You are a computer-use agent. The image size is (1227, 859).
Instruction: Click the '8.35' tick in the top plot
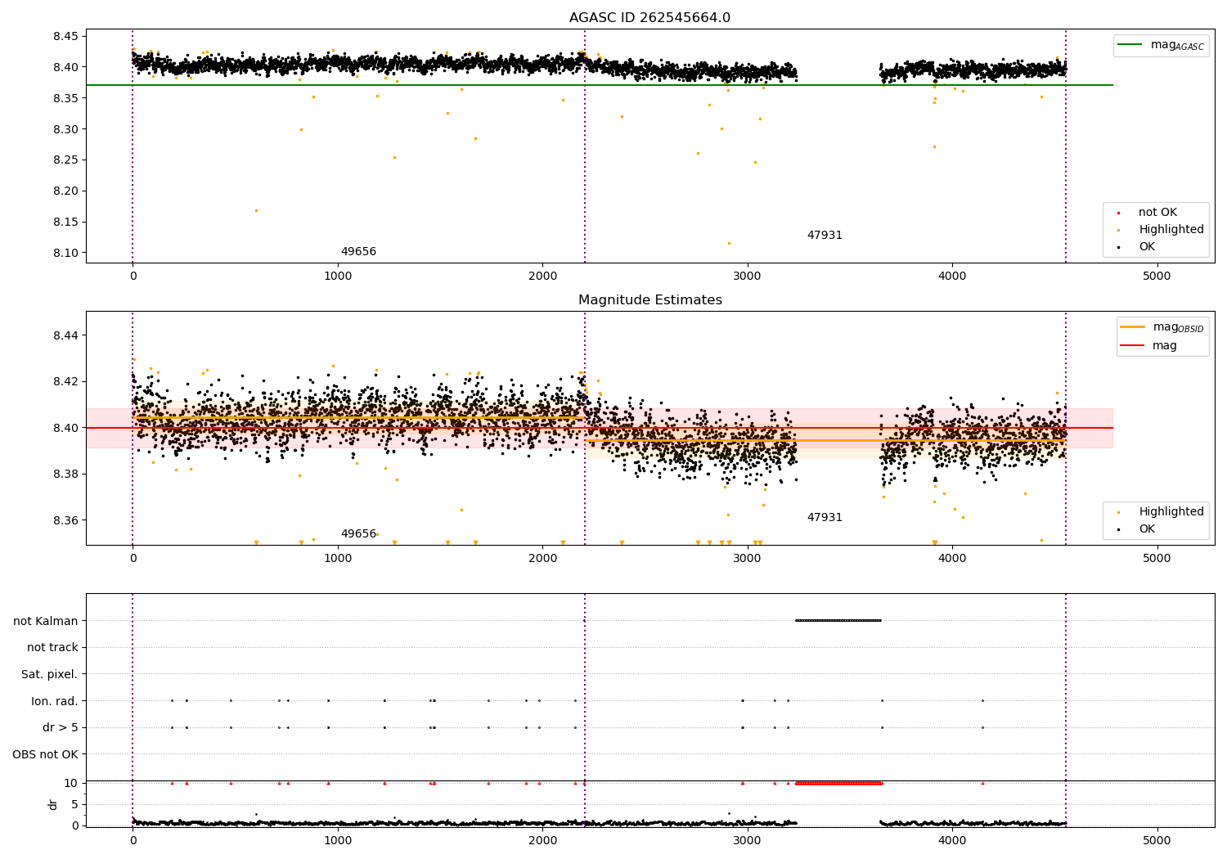coord(65,98)
